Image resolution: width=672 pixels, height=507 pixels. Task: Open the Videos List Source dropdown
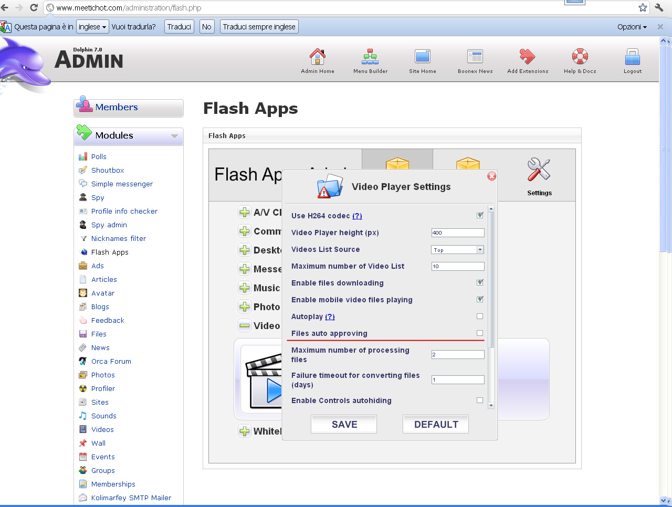(x=457, y=250)
